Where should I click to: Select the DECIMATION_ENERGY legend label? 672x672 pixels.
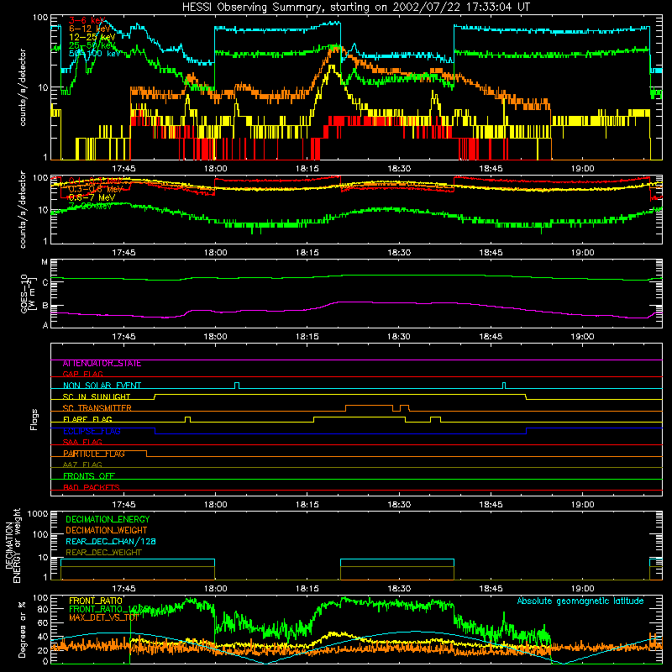pyautogui.click(x=108, y=519)
